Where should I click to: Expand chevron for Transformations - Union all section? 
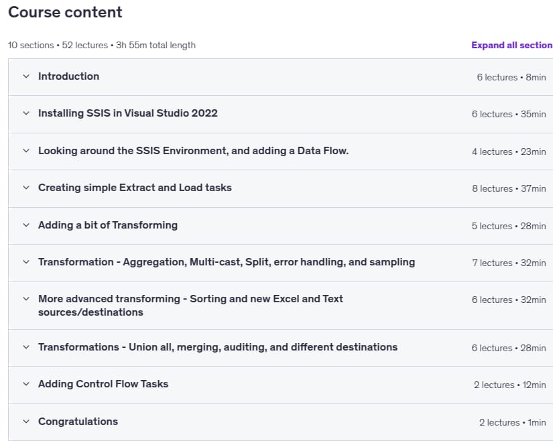(26, 347)
